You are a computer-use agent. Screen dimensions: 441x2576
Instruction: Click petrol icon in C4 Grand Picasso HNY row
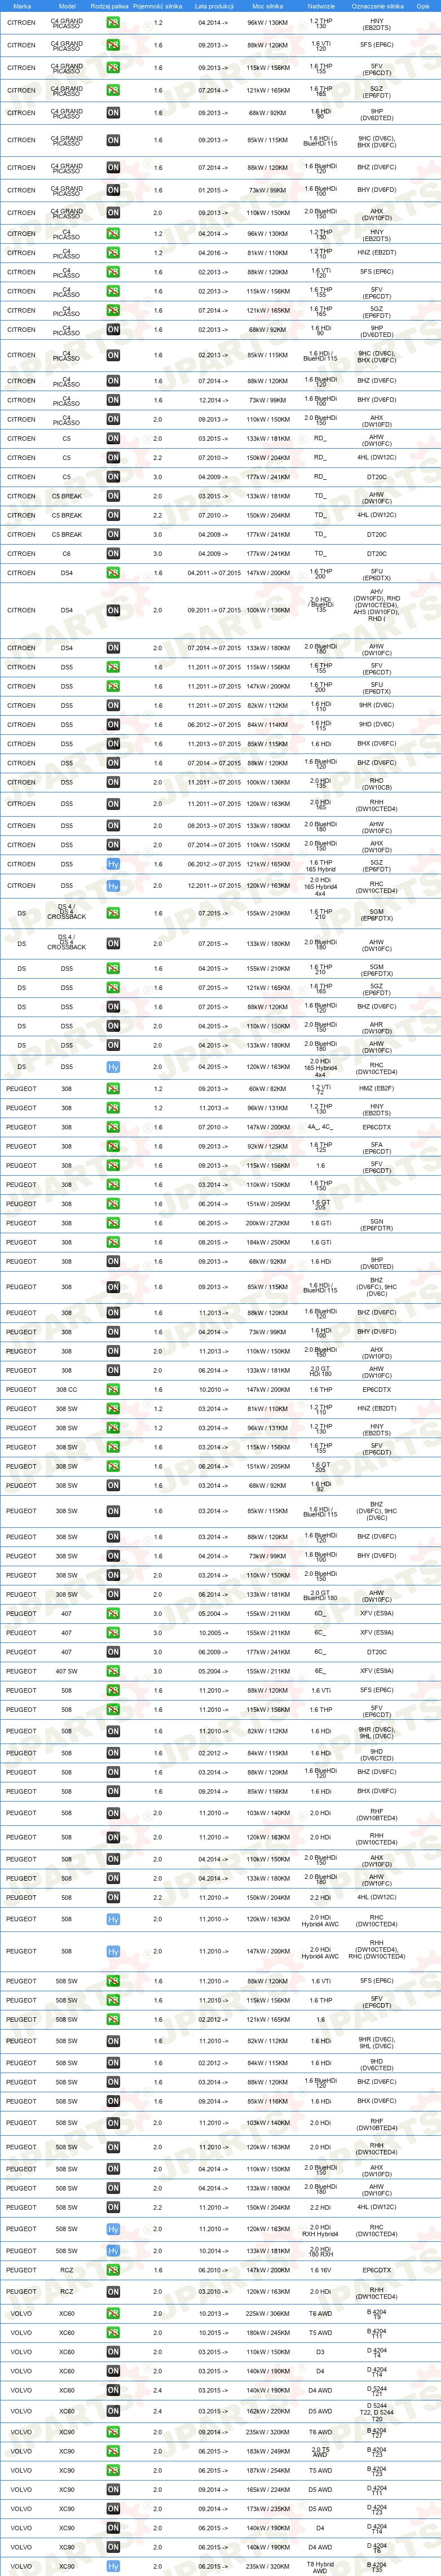tap(113, 22)
